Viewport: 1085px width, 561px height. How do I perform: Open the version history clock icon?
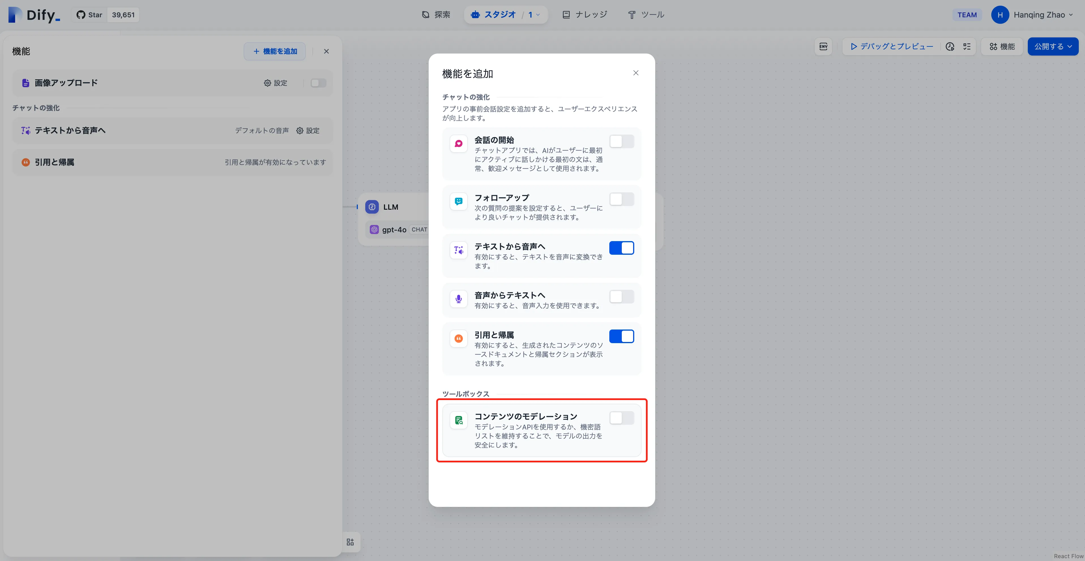[x=950, y=46]
